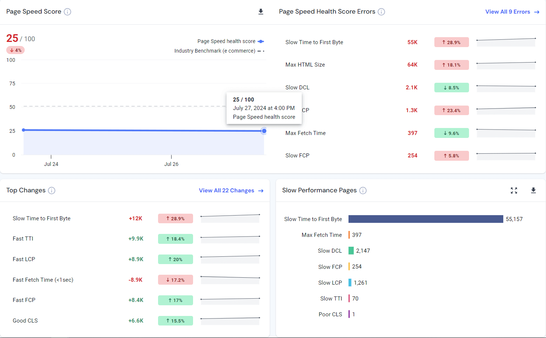
Task: Click the arrow icon beside View All 22 Changes
Action: point(261,191)
